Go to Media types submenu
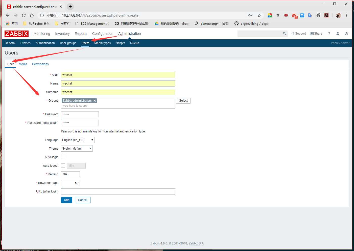 pos(103,43)
